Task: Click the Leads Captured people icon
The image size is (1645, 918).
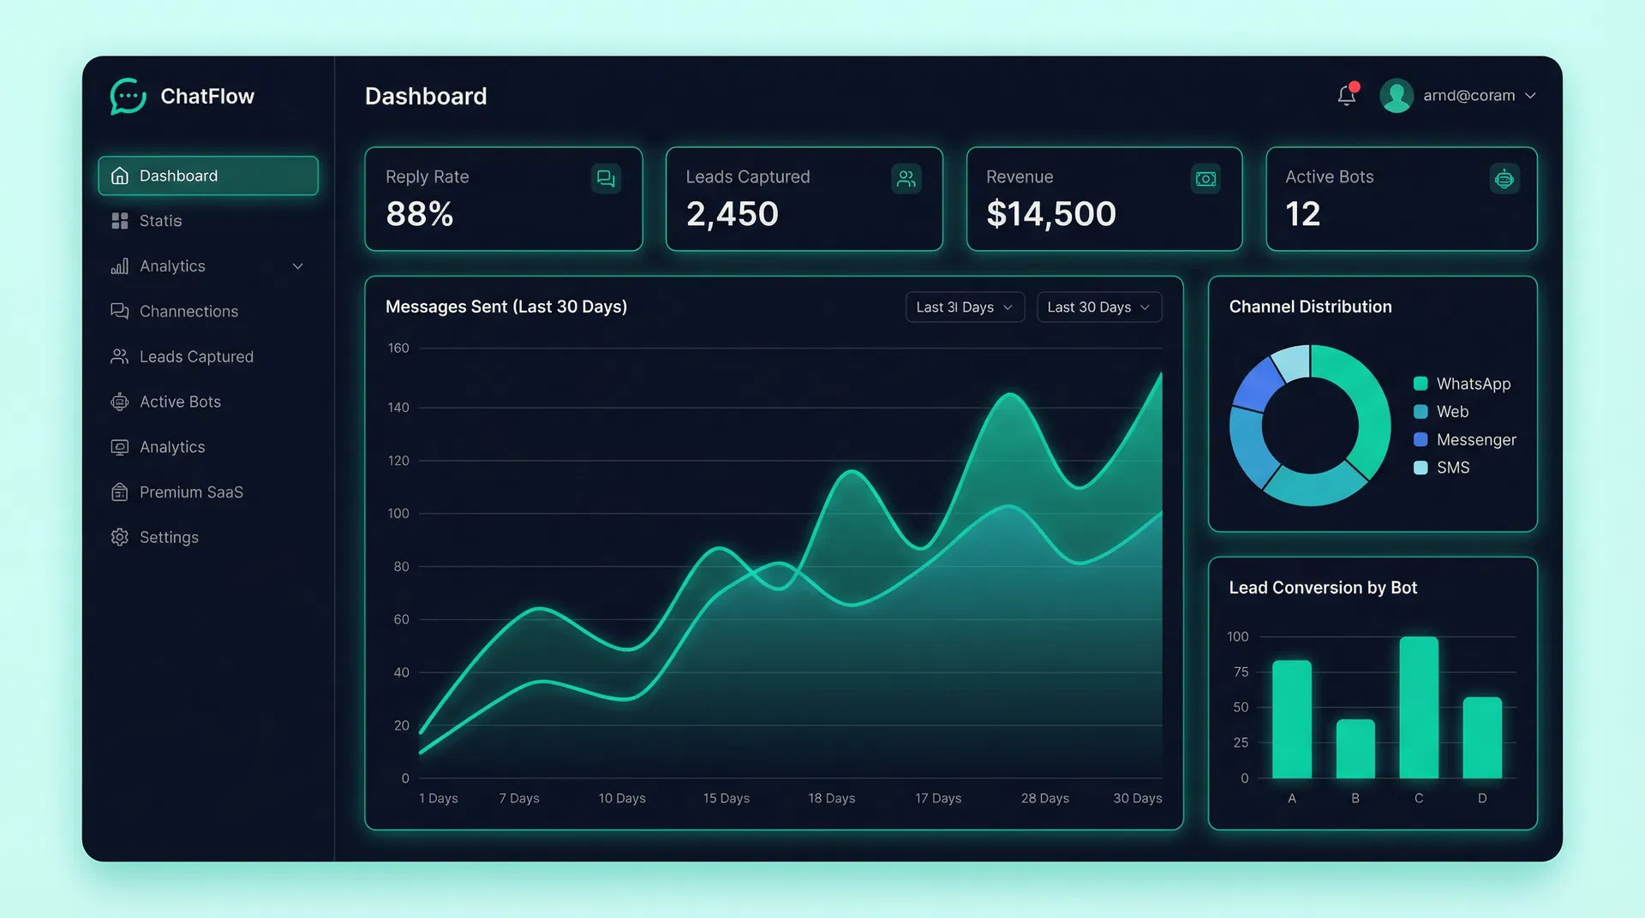Action: (x=906, y=179)
